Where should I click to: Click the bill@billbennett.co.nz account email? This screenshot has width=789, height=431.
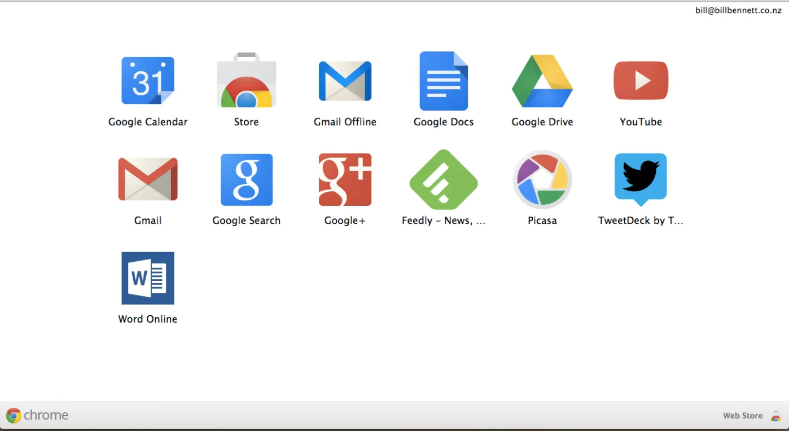tap(738, 10)
